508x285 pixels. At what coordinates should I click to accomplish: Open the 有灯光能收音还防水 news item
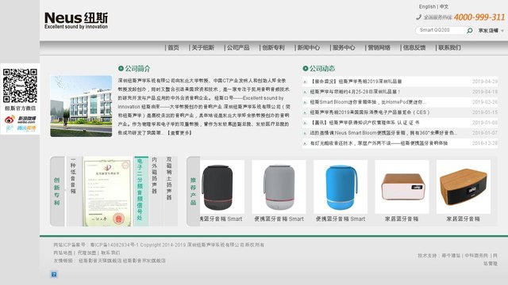[379, 143]
